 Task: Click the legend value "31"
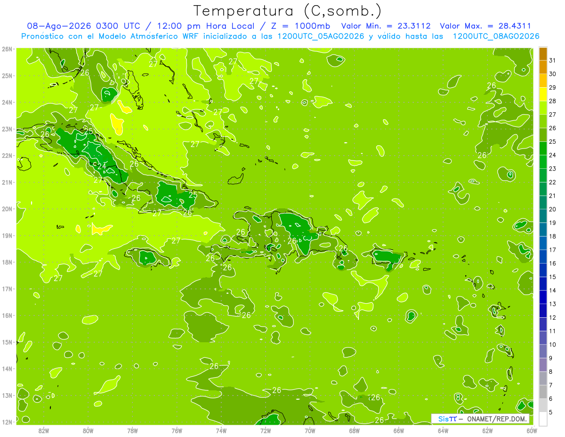(x=552, y=60)
